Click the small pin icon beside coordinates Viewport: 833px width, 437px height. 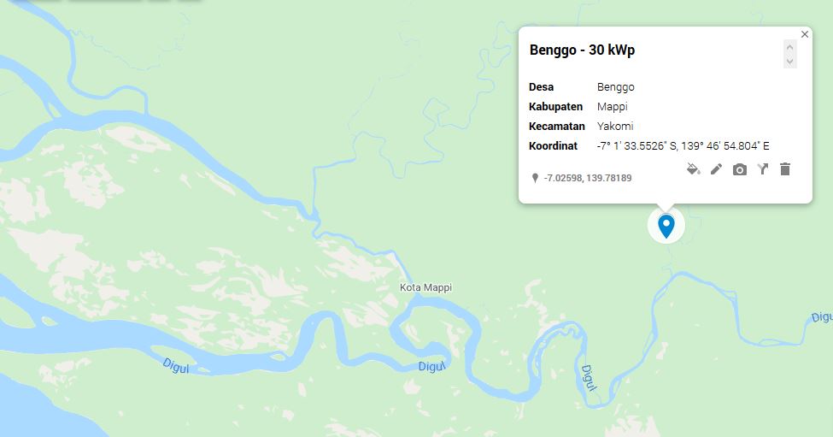535,178
